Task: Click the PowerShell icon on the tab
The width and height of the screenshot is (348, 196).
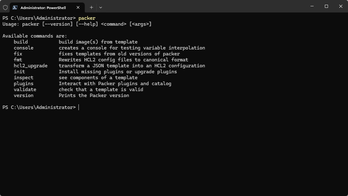Action: [x=15, y=8]
